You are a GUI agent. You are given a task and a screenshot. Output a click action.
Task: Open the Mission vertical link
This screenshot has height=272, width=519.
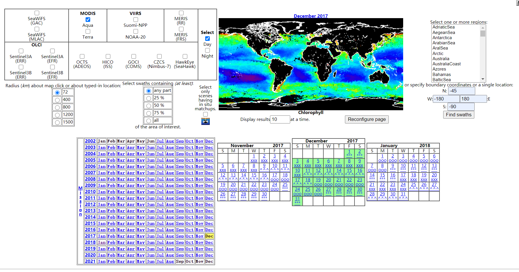point(80,201)
